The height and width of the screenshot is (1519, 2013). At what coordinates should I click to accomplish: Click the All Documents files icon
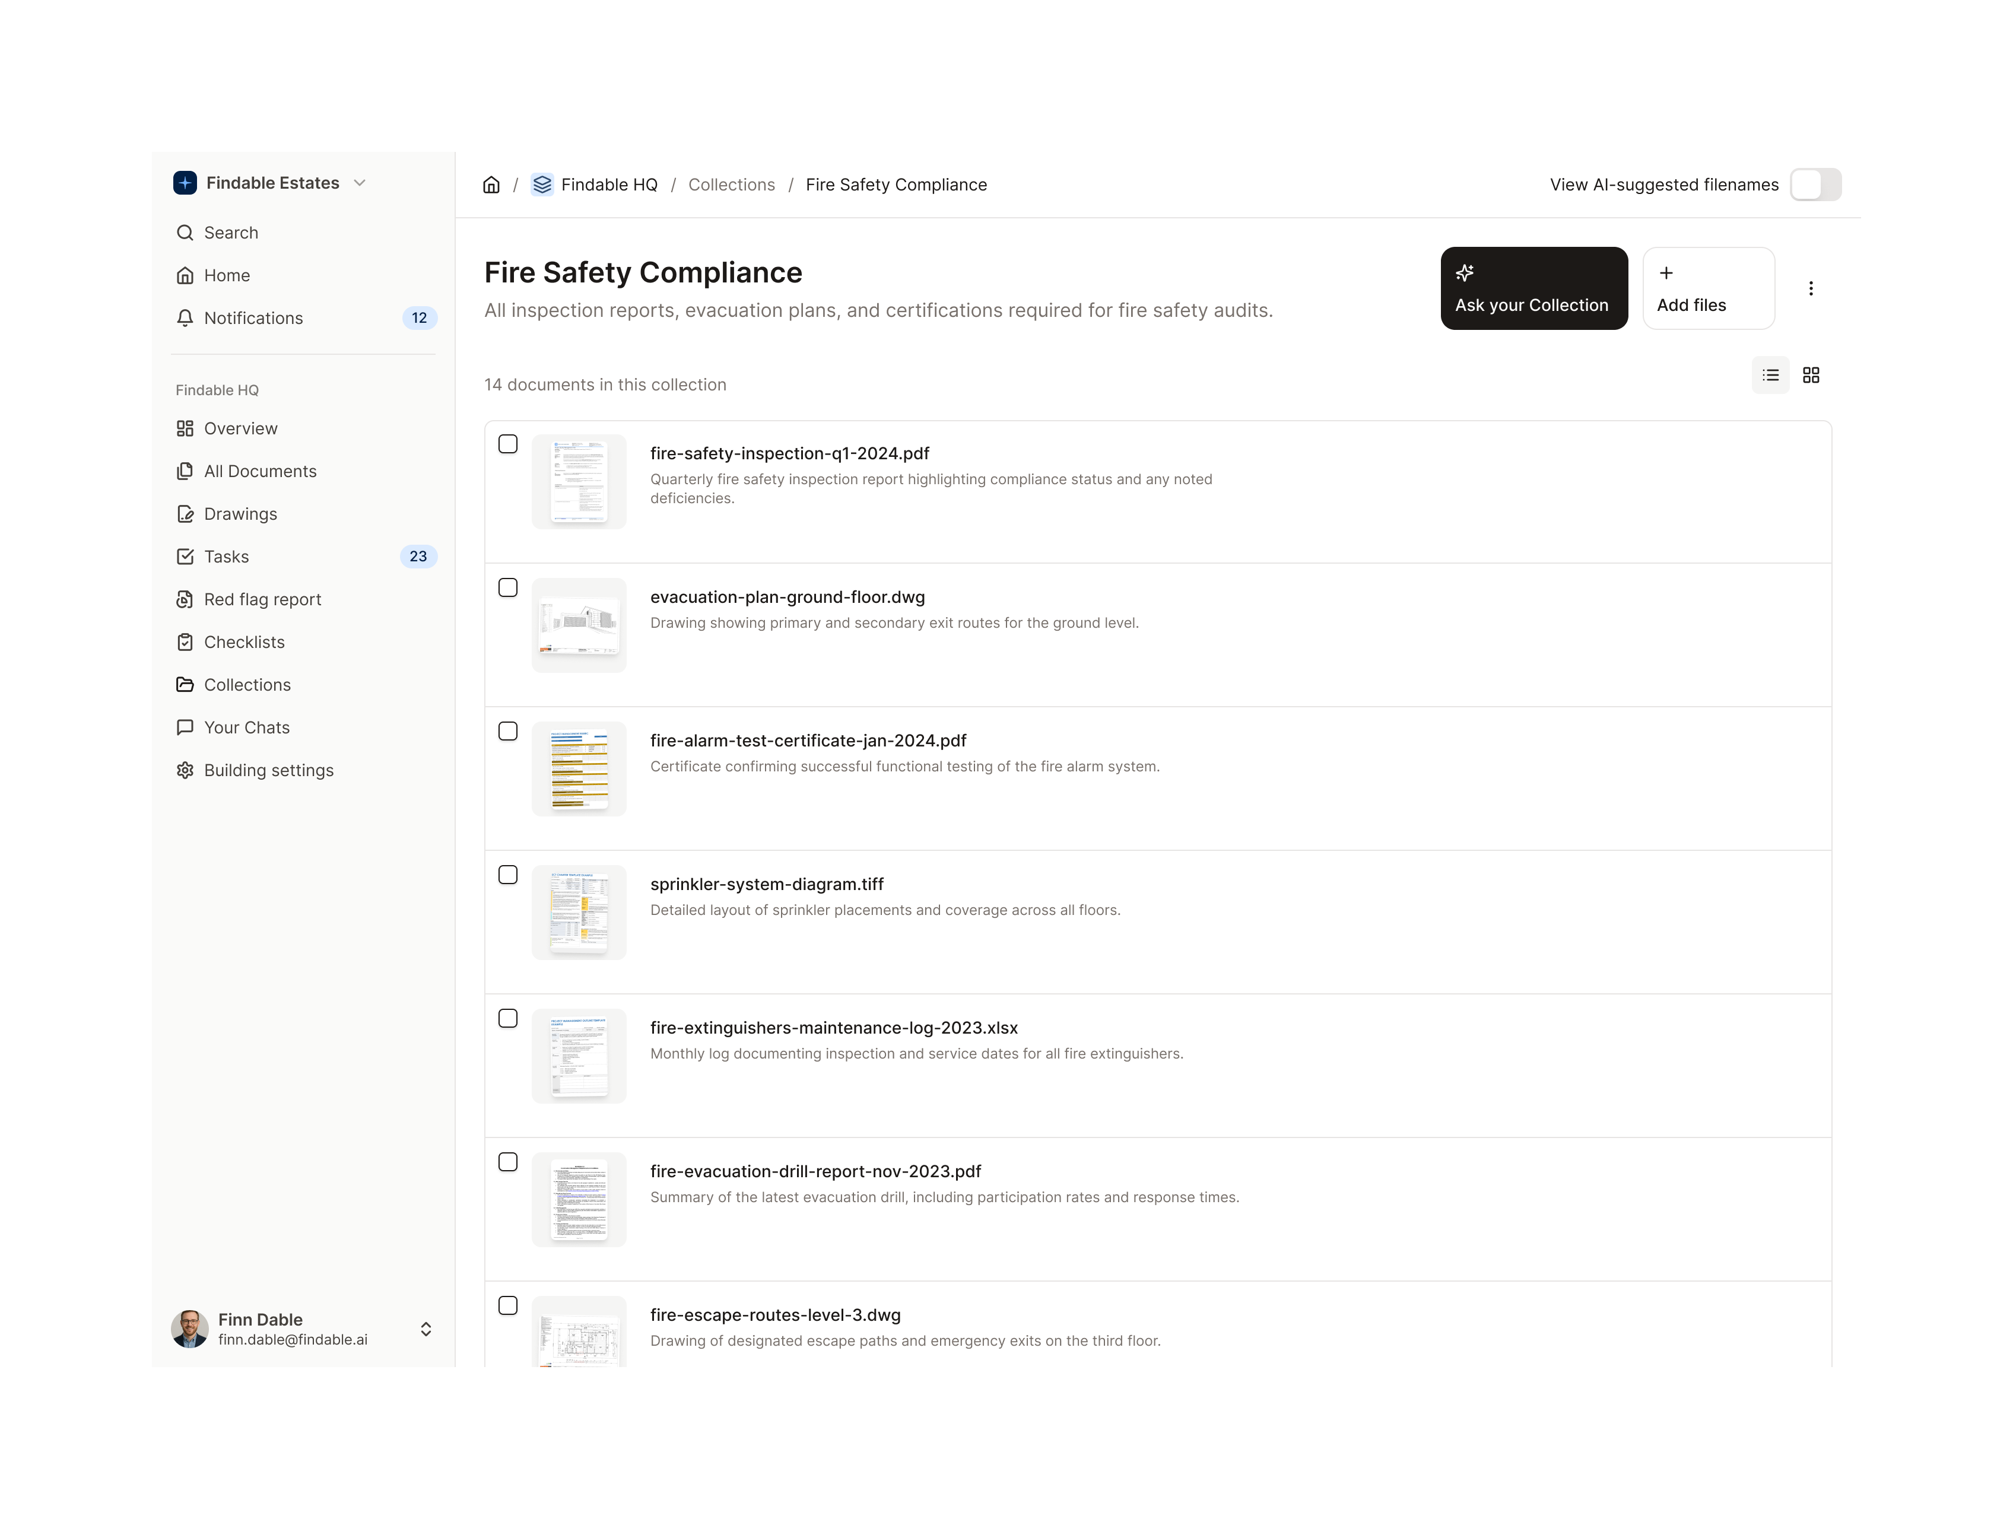click(x=185, y=472)
